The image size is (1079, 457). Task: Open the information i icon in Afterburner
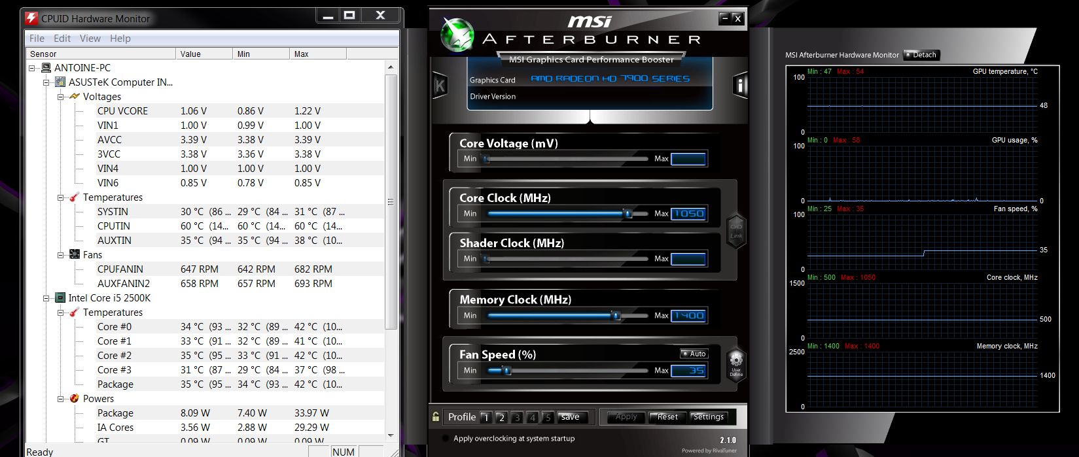(740, 85)
